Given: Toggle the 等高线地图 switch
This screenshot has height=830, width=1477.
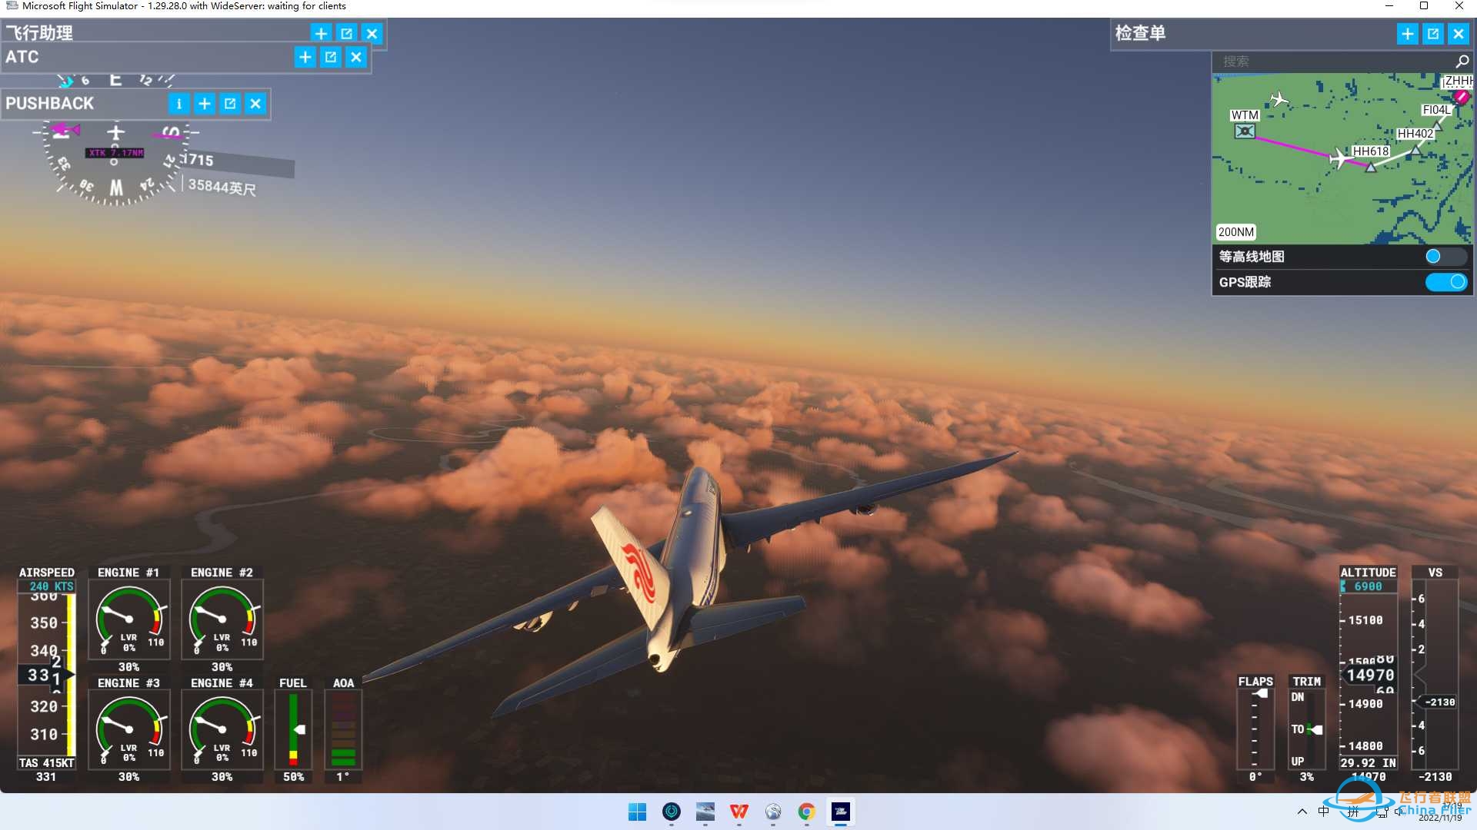Looking at the screenshot, I should click(1445, 257).
